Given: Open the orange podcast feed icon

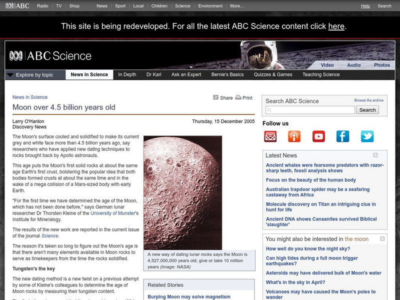Looking at the screenshot, I should [x=294, y=136].
